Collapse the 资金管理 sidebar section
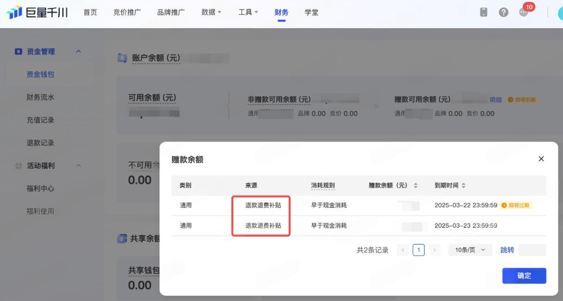563x301 pixels. [78, 51]
